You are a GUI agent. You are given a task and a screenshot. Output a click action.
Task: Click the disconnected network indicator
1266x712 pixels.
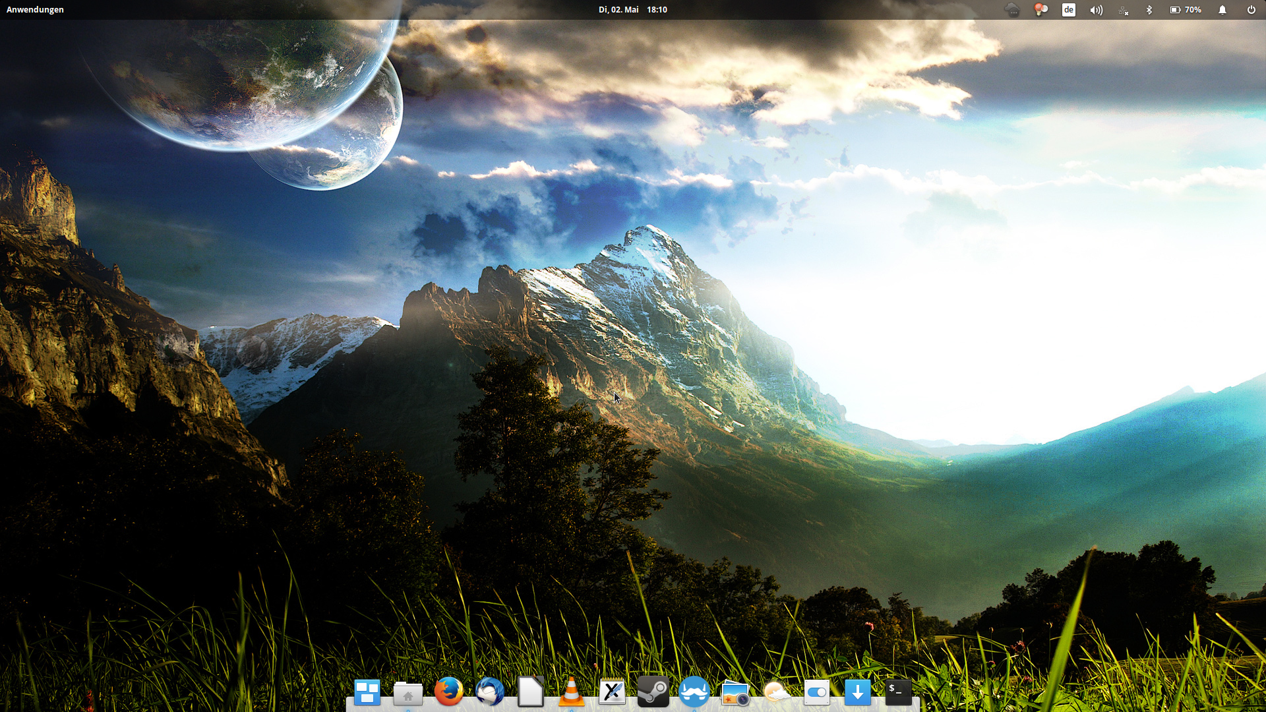(x=1123, y=10)
